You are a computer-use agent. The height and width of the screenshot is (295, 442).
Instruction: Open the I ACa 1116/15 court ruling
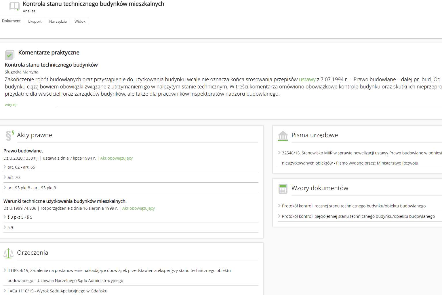[x=57, y=291]
